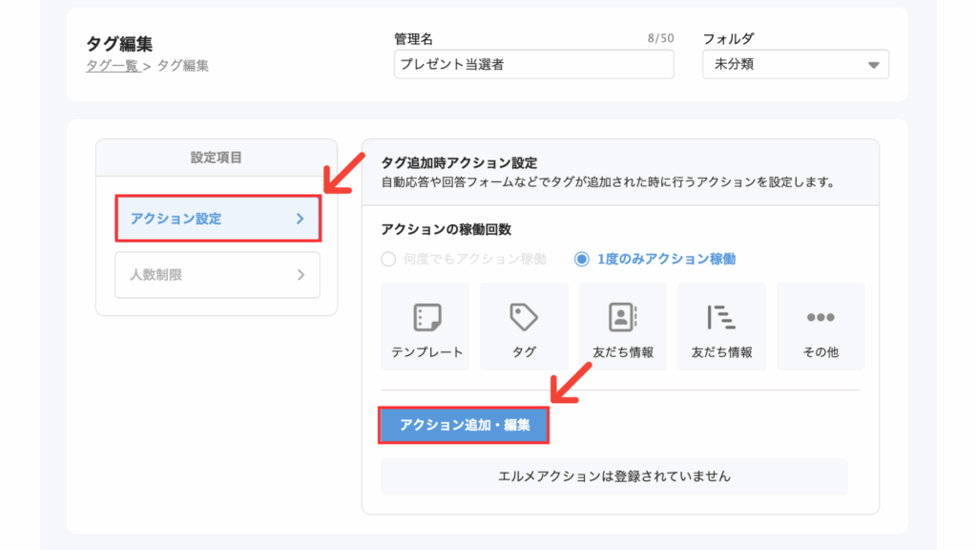Click the 友だち情報 list-lines icon
This screenshot has width=977, height=550.
[x=721, y=317]
